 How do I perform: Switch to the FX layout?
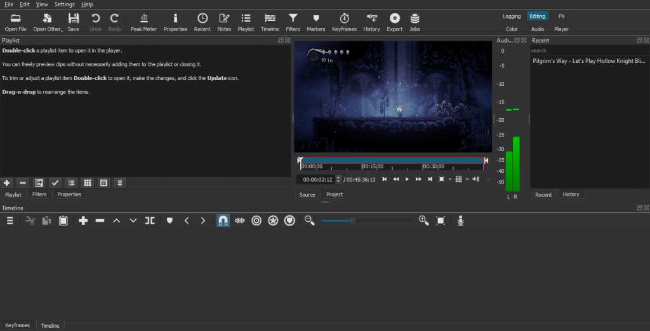(x=561, y=17)
